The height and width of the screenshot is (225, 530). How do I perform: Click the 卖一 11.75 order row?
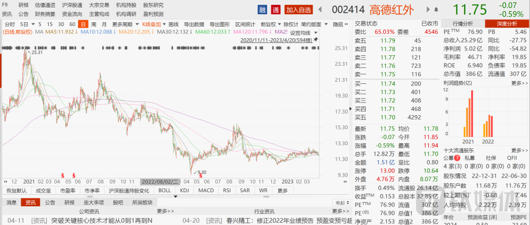(396, 74)
